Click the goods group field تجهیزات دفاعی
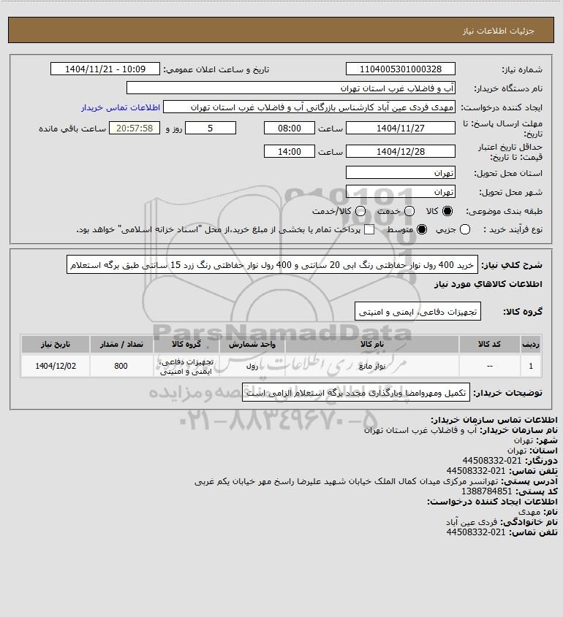The height and width of the screenshot is (617, 563). [417, 311]
